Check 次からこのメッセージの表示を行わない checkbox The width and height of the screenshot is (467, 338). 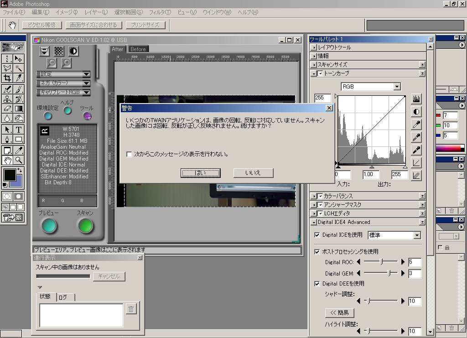click(x=130, y=154)
